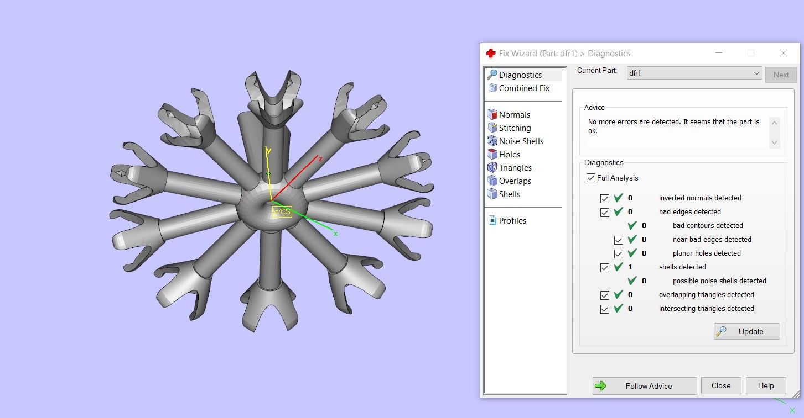Click the shells count value 1
The width and height of the screenshot is (804, 418).
pos(630,267)
